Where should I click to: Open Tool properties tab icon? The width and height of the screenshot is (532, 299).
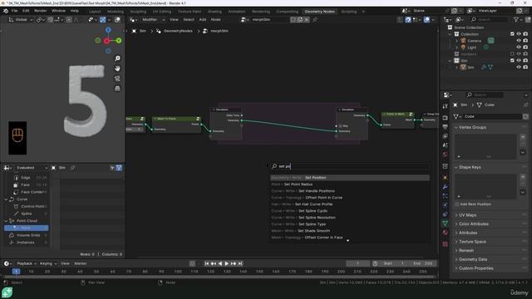(446, 106)
